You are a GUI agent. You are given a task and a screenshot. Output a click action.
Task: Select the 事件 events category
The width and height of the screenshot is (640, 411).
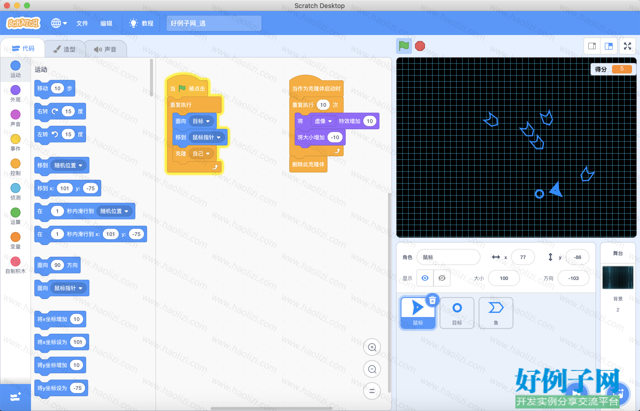point(15,143)
